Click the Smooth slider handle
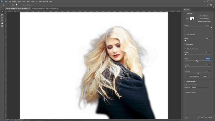 click(185, 54)
